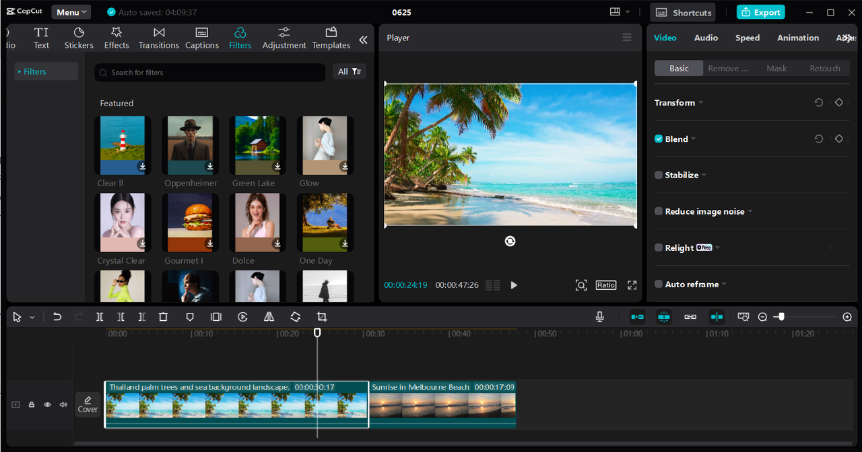Expand Reduce image noise arrow
This screenshot has width=862, height=452.
point(750,212)
